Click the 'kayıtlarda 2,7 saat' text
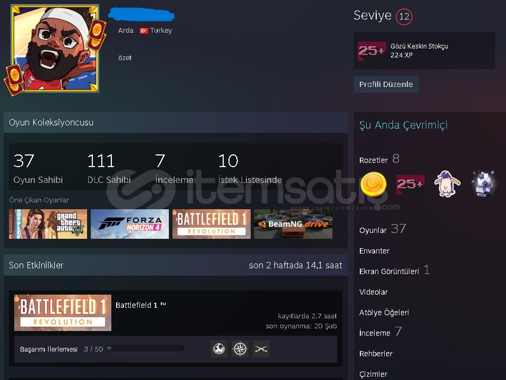The width and height of the screenshot is (506, 380). tap(307, 316)
